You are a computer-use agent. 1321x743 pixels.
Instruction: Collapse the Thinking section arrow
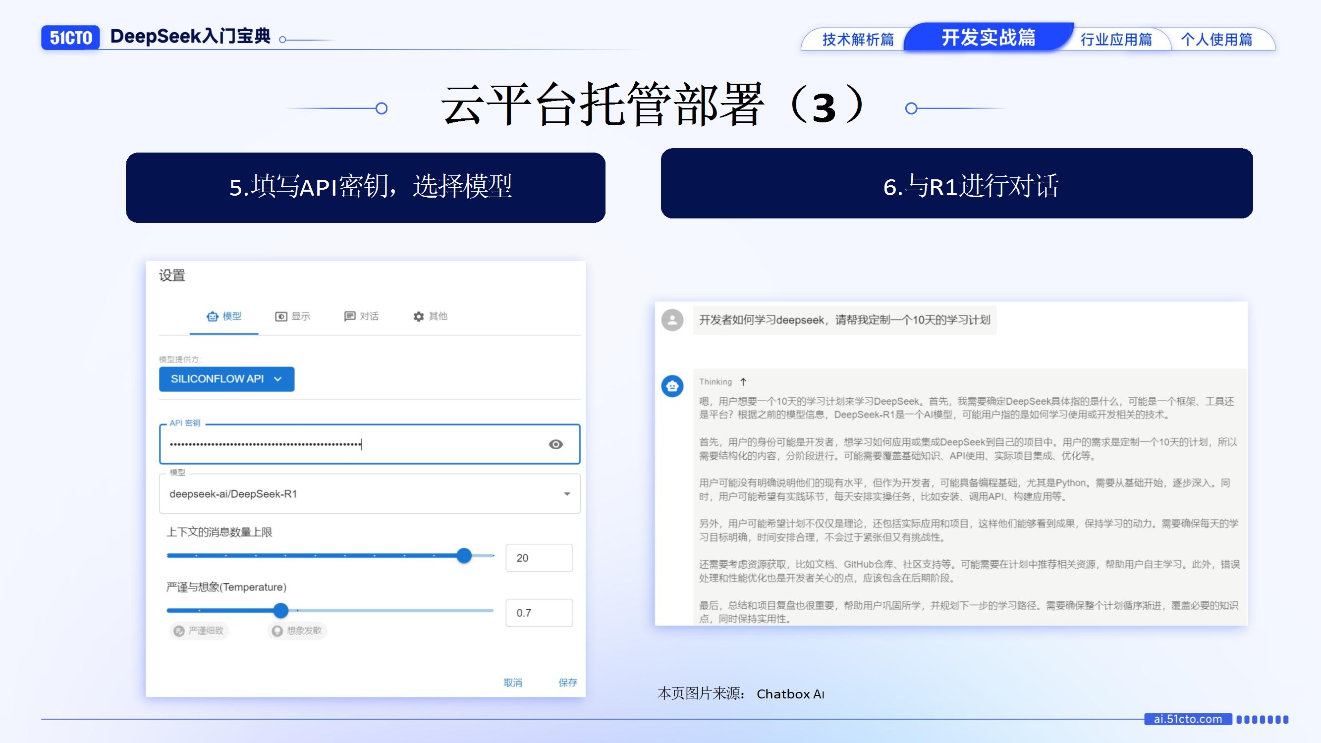coord(743,381)
